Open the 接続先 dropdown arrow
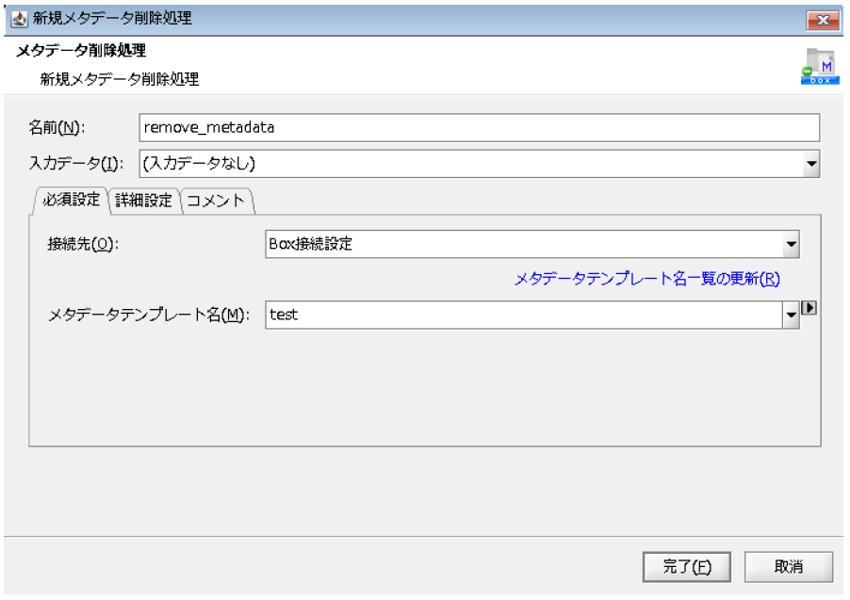Screen dimensions: 850x600 tap(791, 245)
